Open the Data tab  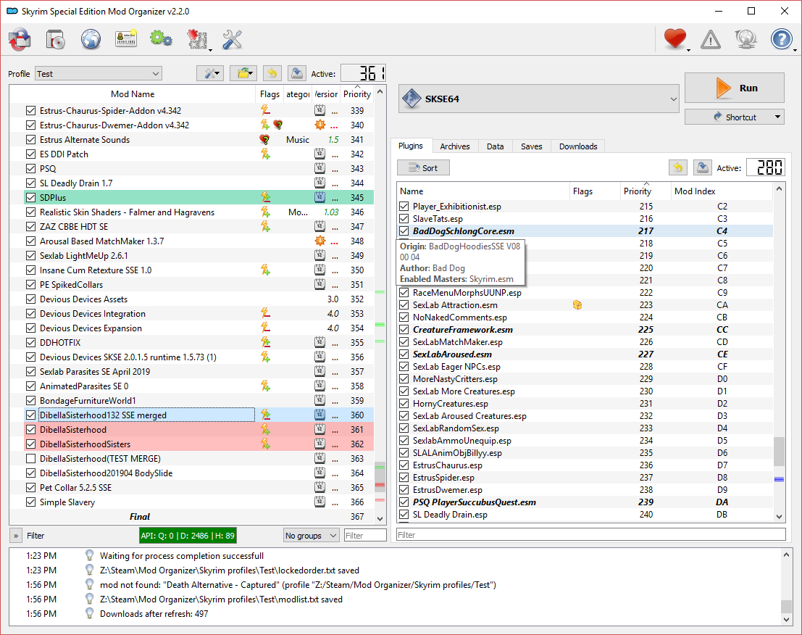[495, 146]
